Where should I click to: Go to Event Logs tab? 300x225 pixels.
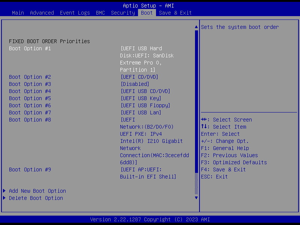75,13
